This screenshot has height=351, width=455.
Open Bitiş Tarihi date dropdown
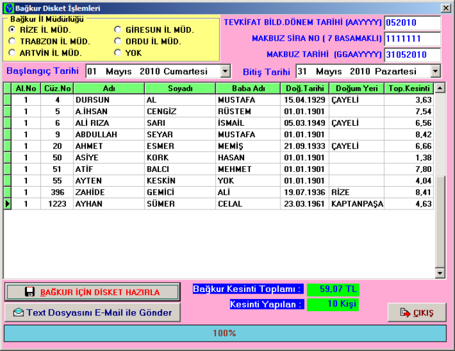coord(435,71)
